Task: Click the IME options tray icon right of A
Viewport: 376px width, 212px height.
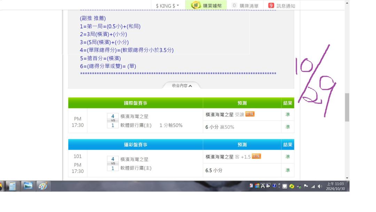Action: click(268, 185)
